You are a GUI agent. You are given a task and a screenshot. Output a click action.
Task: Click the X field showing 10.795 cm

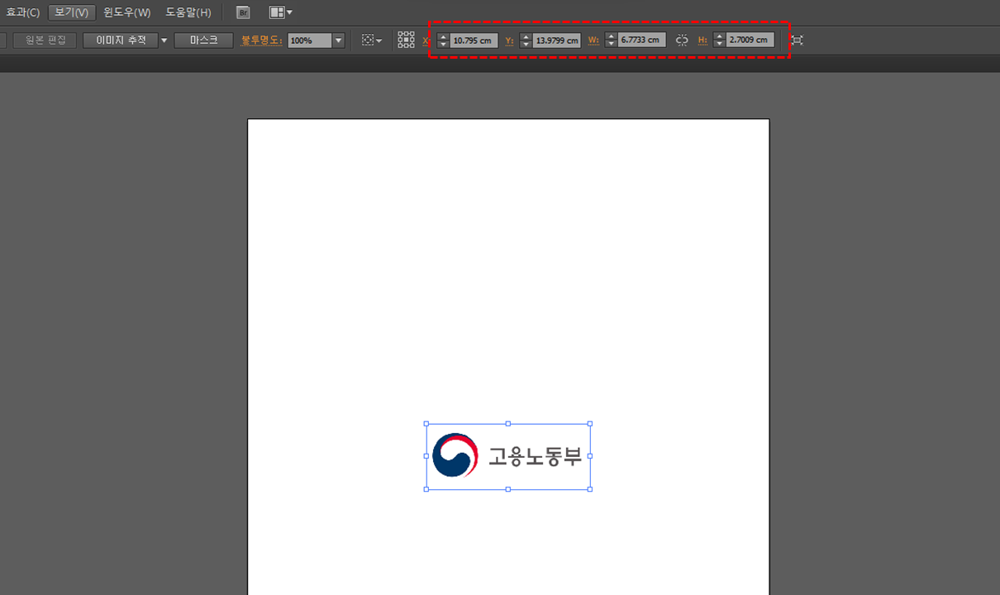[474, 40]
